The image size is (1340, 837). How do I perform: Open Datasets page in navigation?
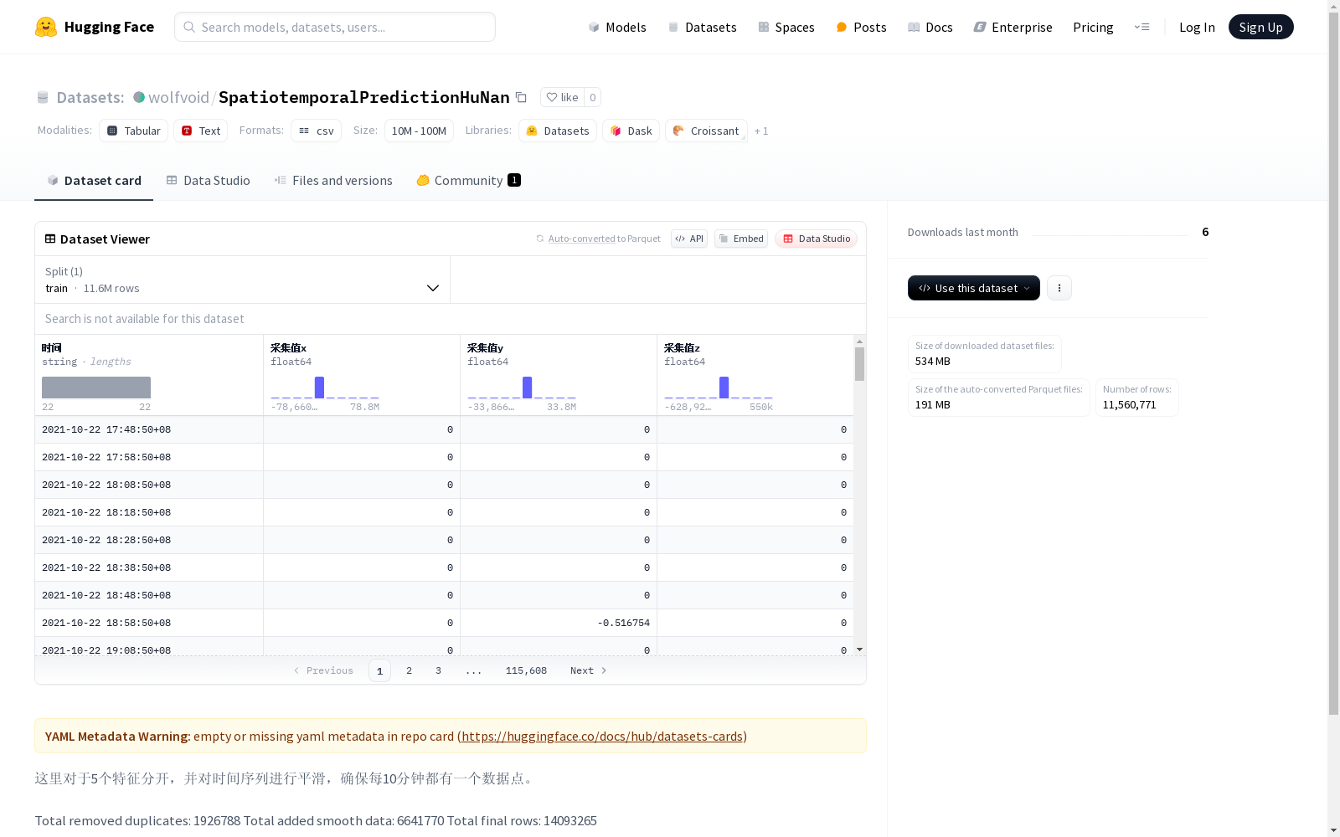(702, 27)
